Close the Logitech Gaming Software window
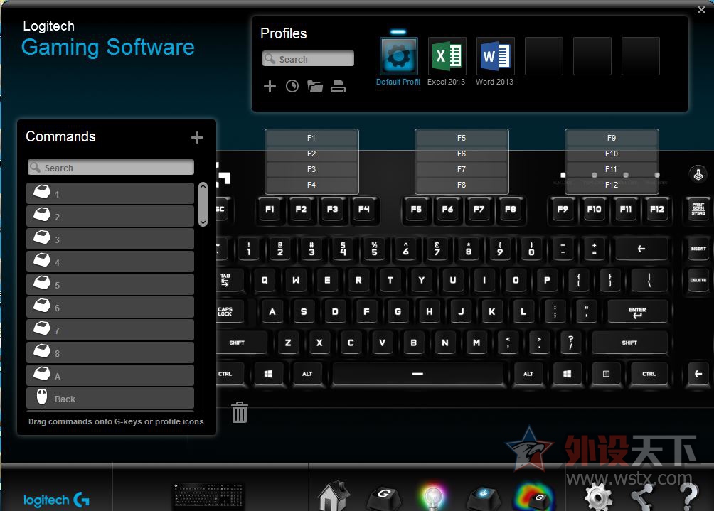Viewport: 714px width, 511px height. [x=701, y=9]
